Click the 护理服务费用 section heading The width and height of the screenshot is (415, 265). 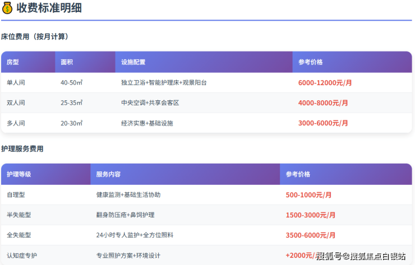pyautogui.click(x=22, y=149)
